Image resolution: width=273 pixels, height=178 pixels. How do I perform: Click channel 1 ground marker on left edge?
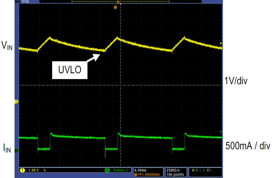[x=16, y=102]
